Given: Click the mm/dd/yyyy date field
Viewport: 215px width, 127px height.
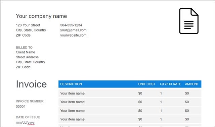Looking at the screenshot, I should [25, 123].
